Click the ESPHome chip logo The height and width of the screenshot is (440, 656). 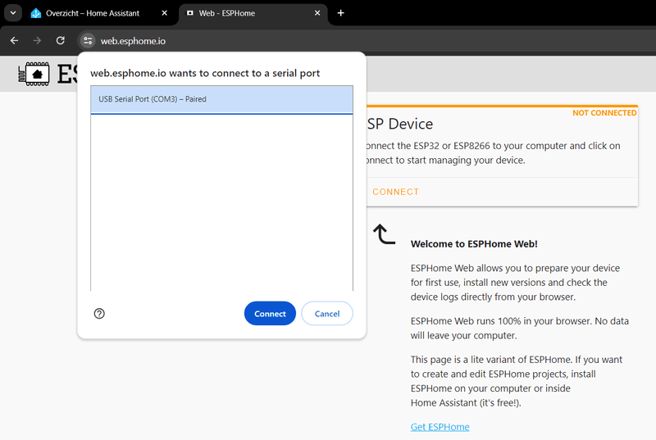pos(34,74)
